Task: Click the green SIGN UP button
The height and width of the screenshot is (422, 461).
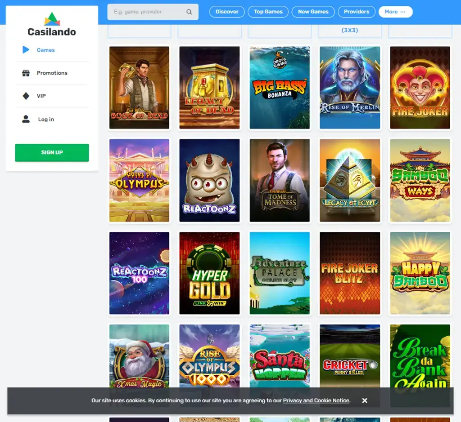Action: 52,153
